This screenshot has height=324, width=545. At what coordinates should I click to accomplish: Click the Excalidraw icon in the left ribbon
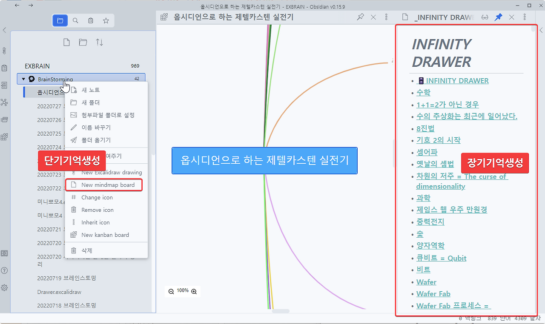[x=4, y=51]
